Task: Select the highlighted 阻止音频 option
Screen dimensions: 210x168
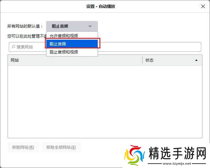Action: (x=72, y=44)
